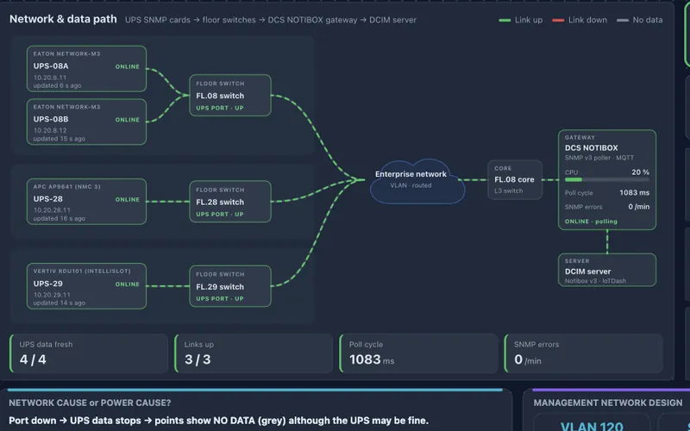The image size is (690, 431).
Task: Click 'ONLINE · polling' status in gateway card
Action: click(591, 222)
